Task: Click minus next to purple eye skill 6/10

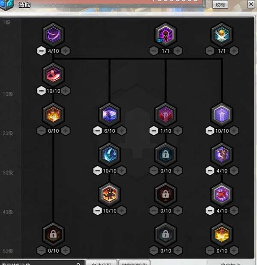Action: (97, 131)
